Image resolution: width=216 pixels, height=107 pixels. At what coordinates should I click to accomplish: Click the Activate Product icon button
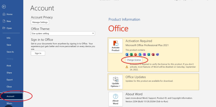pyautogui.click(x=115, y=46)
